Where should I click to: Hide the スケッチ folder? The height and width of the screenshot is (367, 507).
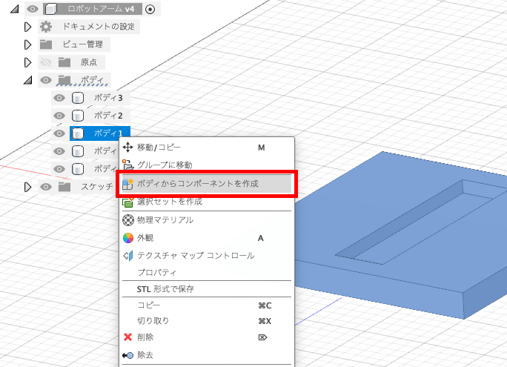pos(46,187)
